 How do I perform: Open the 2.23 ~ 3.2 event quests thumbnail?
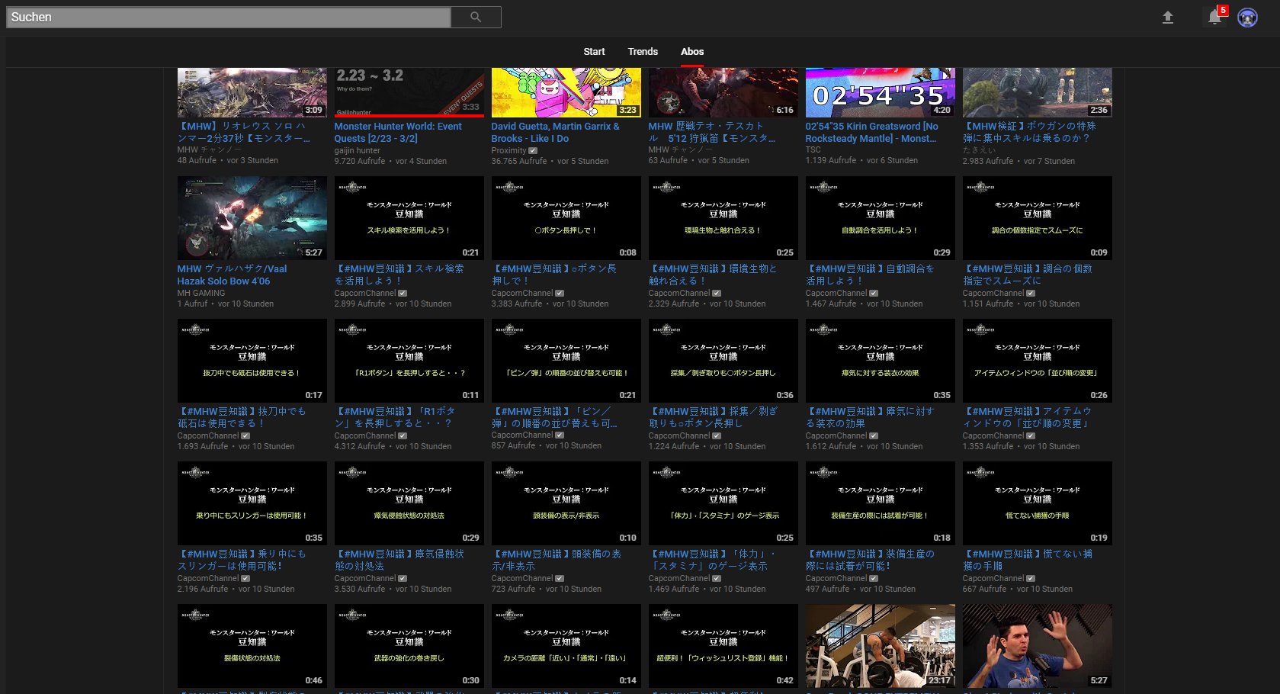[409, 92]
